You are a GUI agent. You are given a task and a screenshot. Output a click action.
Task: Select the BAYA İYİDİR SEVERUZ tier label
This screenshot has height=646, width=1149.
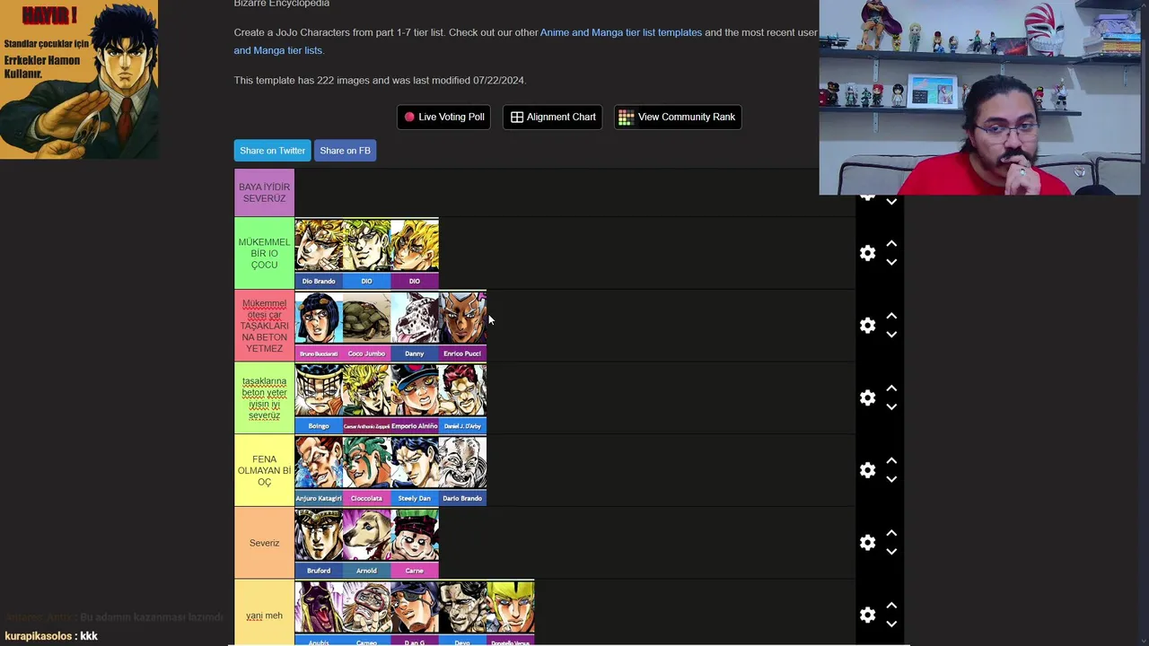[x=264, y=193]
